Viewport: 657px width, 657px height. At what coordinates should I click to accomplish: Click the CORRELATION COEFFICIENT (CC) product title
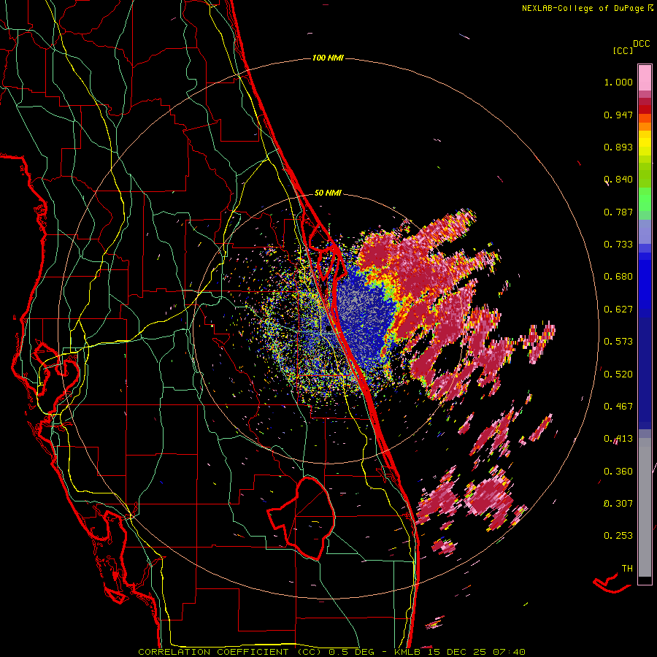coord(230,652)
